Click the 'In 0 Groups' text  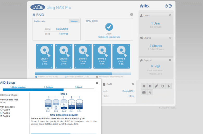(156, 27)
